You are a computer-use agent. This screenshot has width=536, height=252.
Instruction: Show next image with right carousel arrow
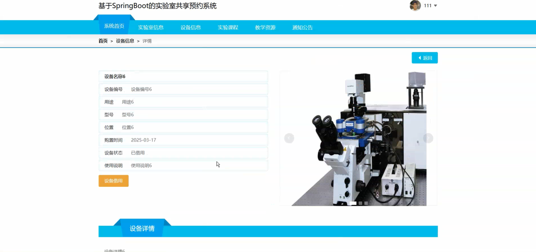(x=428, y=138)
